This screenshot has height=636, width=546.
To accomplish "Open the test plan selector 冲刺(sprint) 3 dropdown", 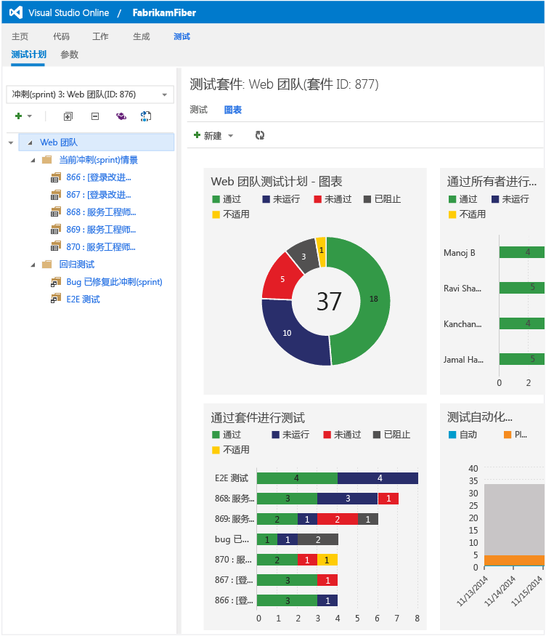I will click(90, 94).
